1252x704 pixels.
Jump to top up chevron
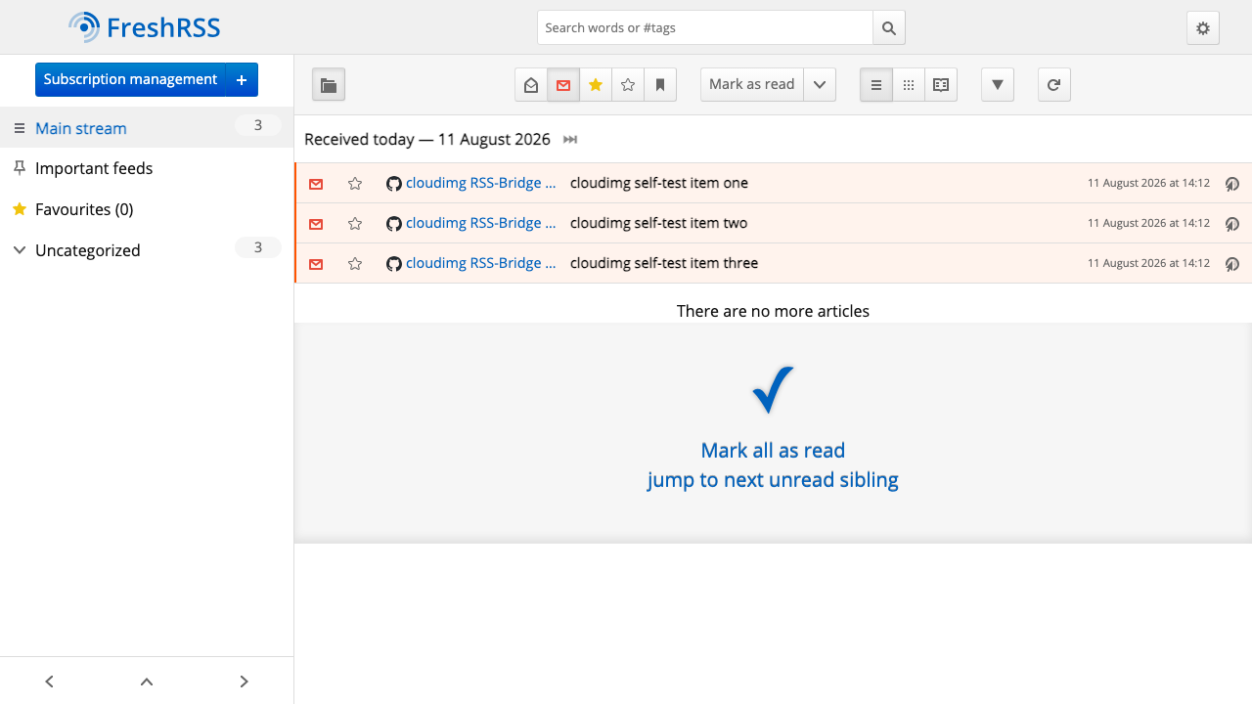pyautogui.click(x=147, y=682)
